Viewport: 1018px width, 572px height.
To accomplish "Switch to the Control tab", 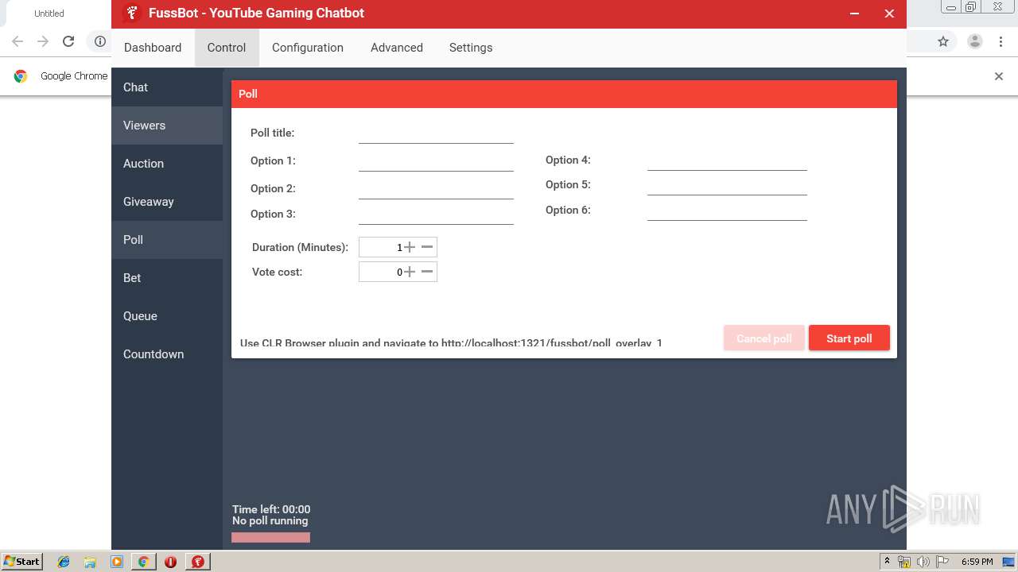I will (227, 48).
